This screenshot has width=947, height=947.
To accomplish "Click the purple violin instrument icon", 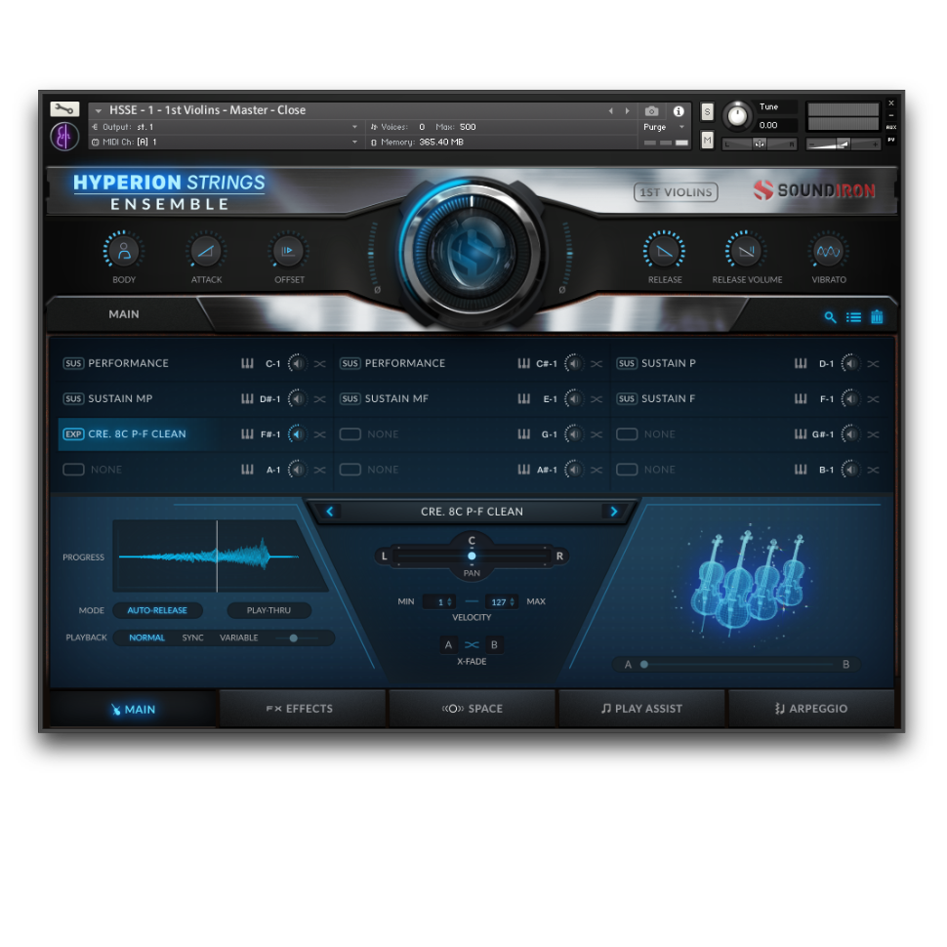I will tap(64, 137).
